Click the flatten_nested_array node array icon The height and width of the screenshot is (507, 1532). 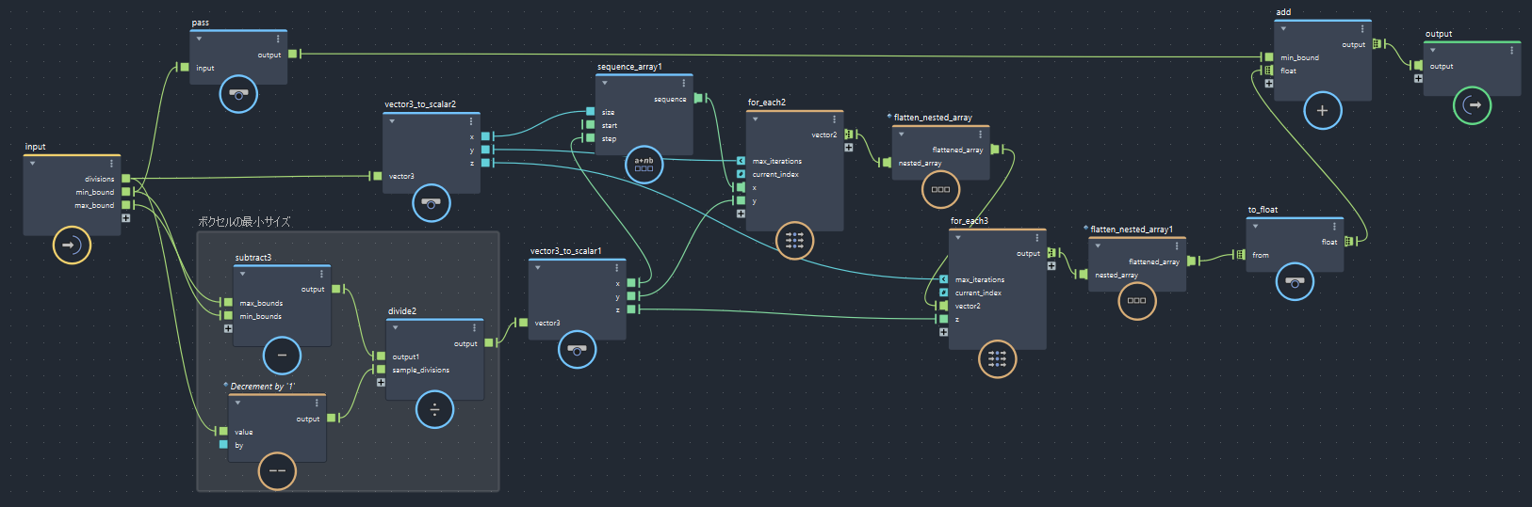pos(939,189)
